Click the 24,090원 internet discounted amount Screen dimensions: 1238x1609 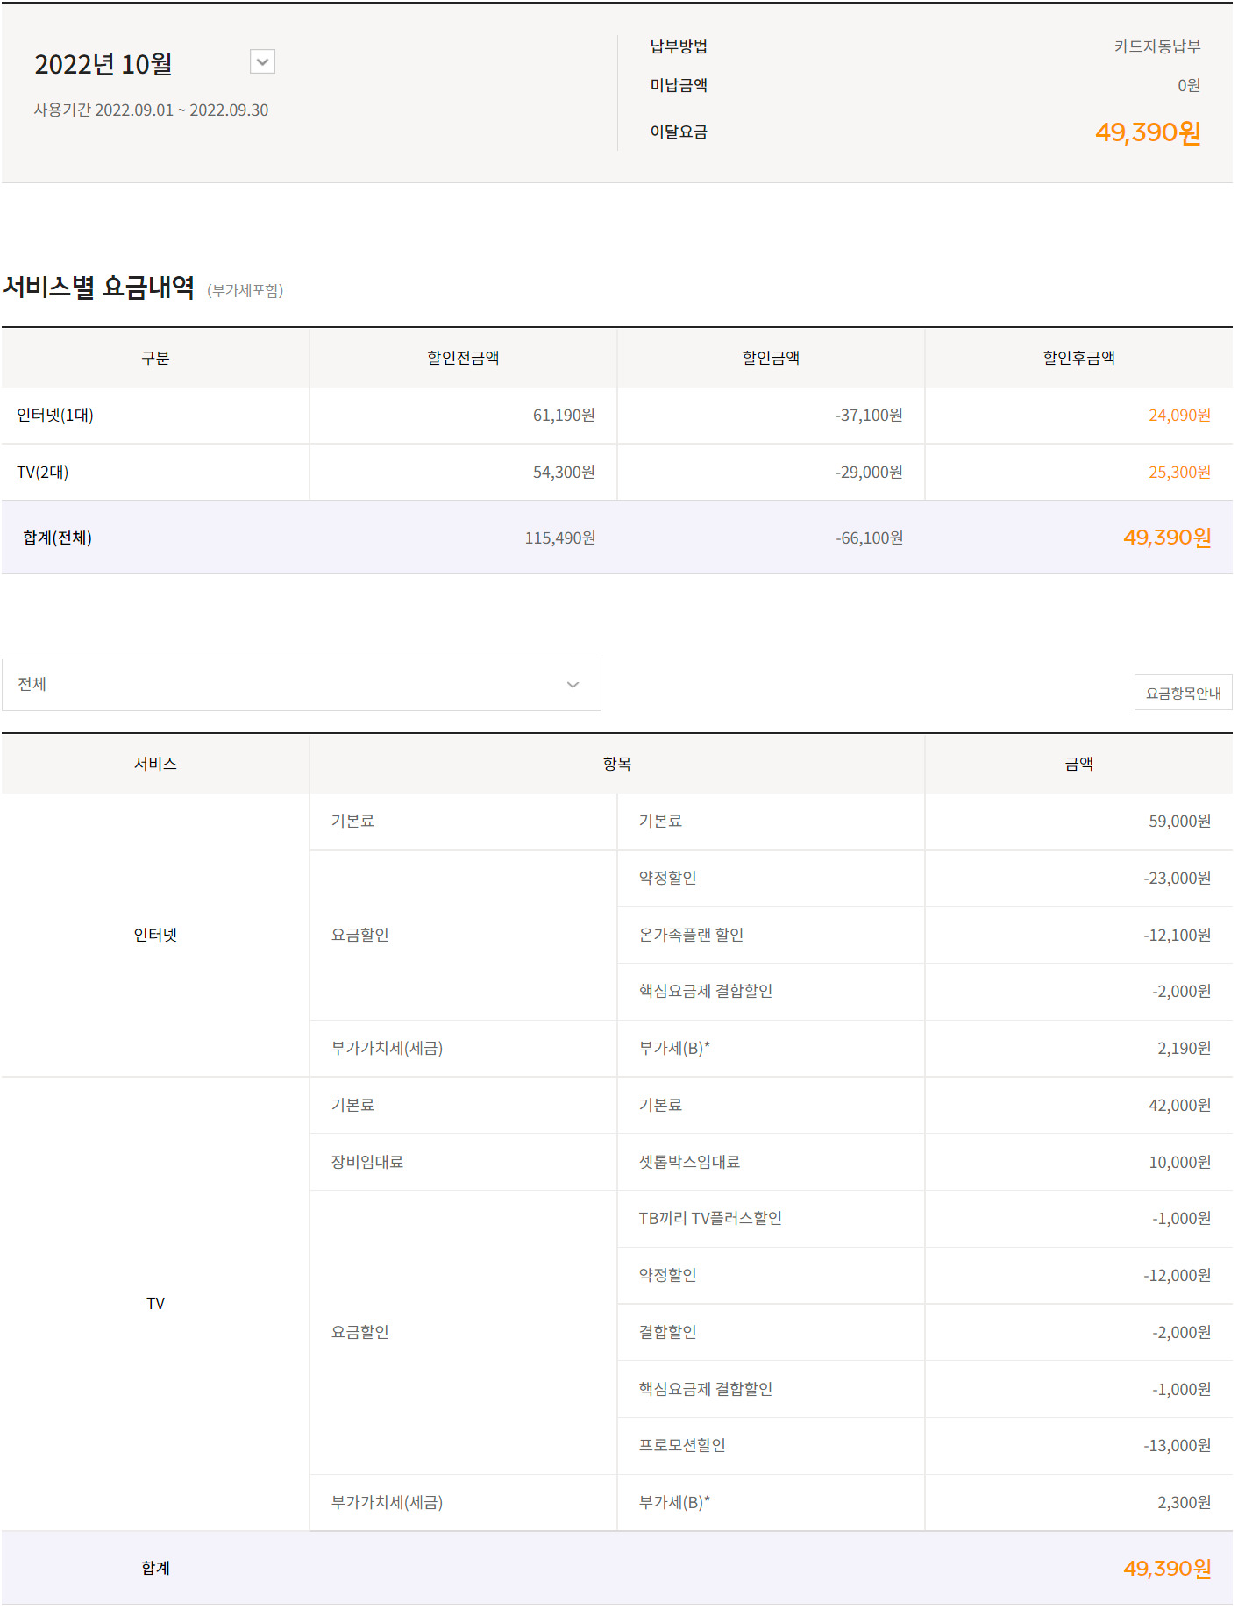click(1179, 416)
